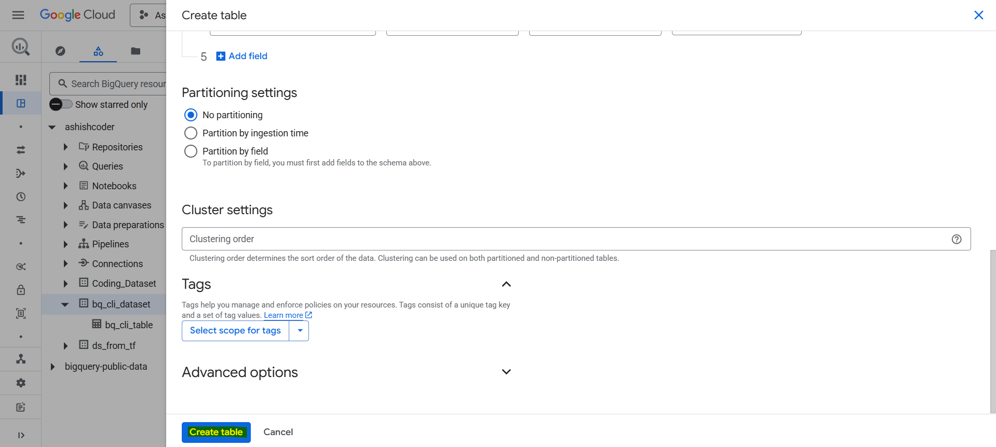The height and width of the screenshot is (447, 996).
Task: Click the BigQuery product logo icon
Action: [21, 47]
